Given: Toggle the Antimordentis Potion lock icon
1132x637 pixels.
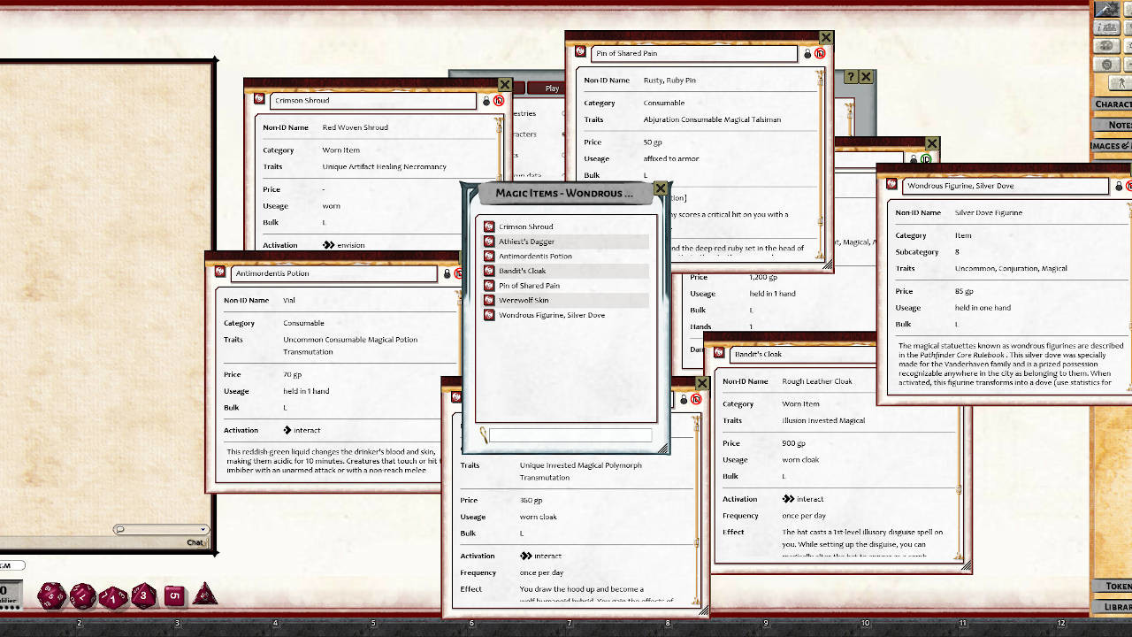Looking at the screenshot, I should [447, 274].
